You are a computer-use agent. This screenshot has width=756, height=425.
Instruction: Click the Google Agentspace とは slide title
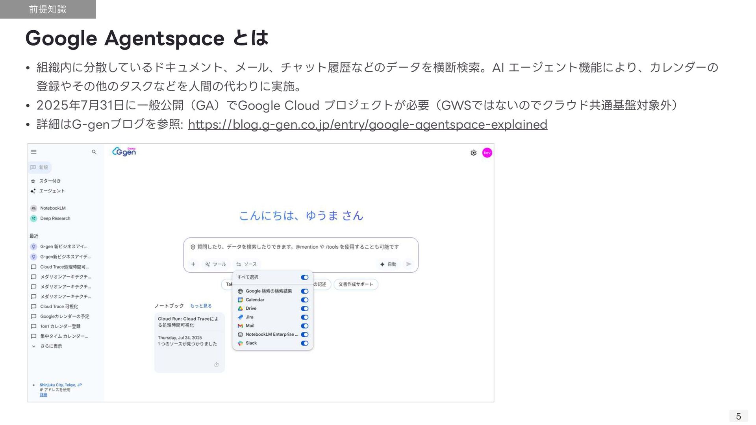tap(147, 39)
